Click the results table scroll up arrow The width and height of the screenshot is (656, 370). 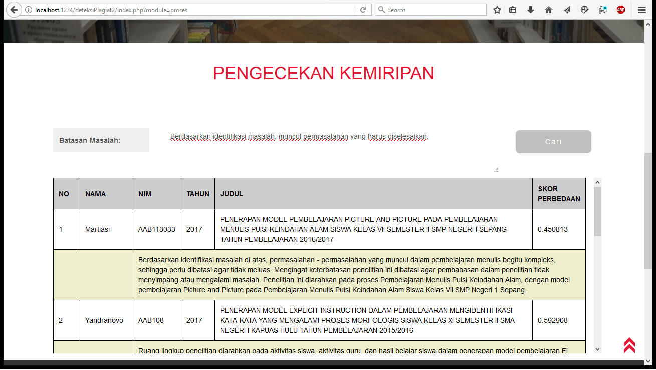pos(597,182)
